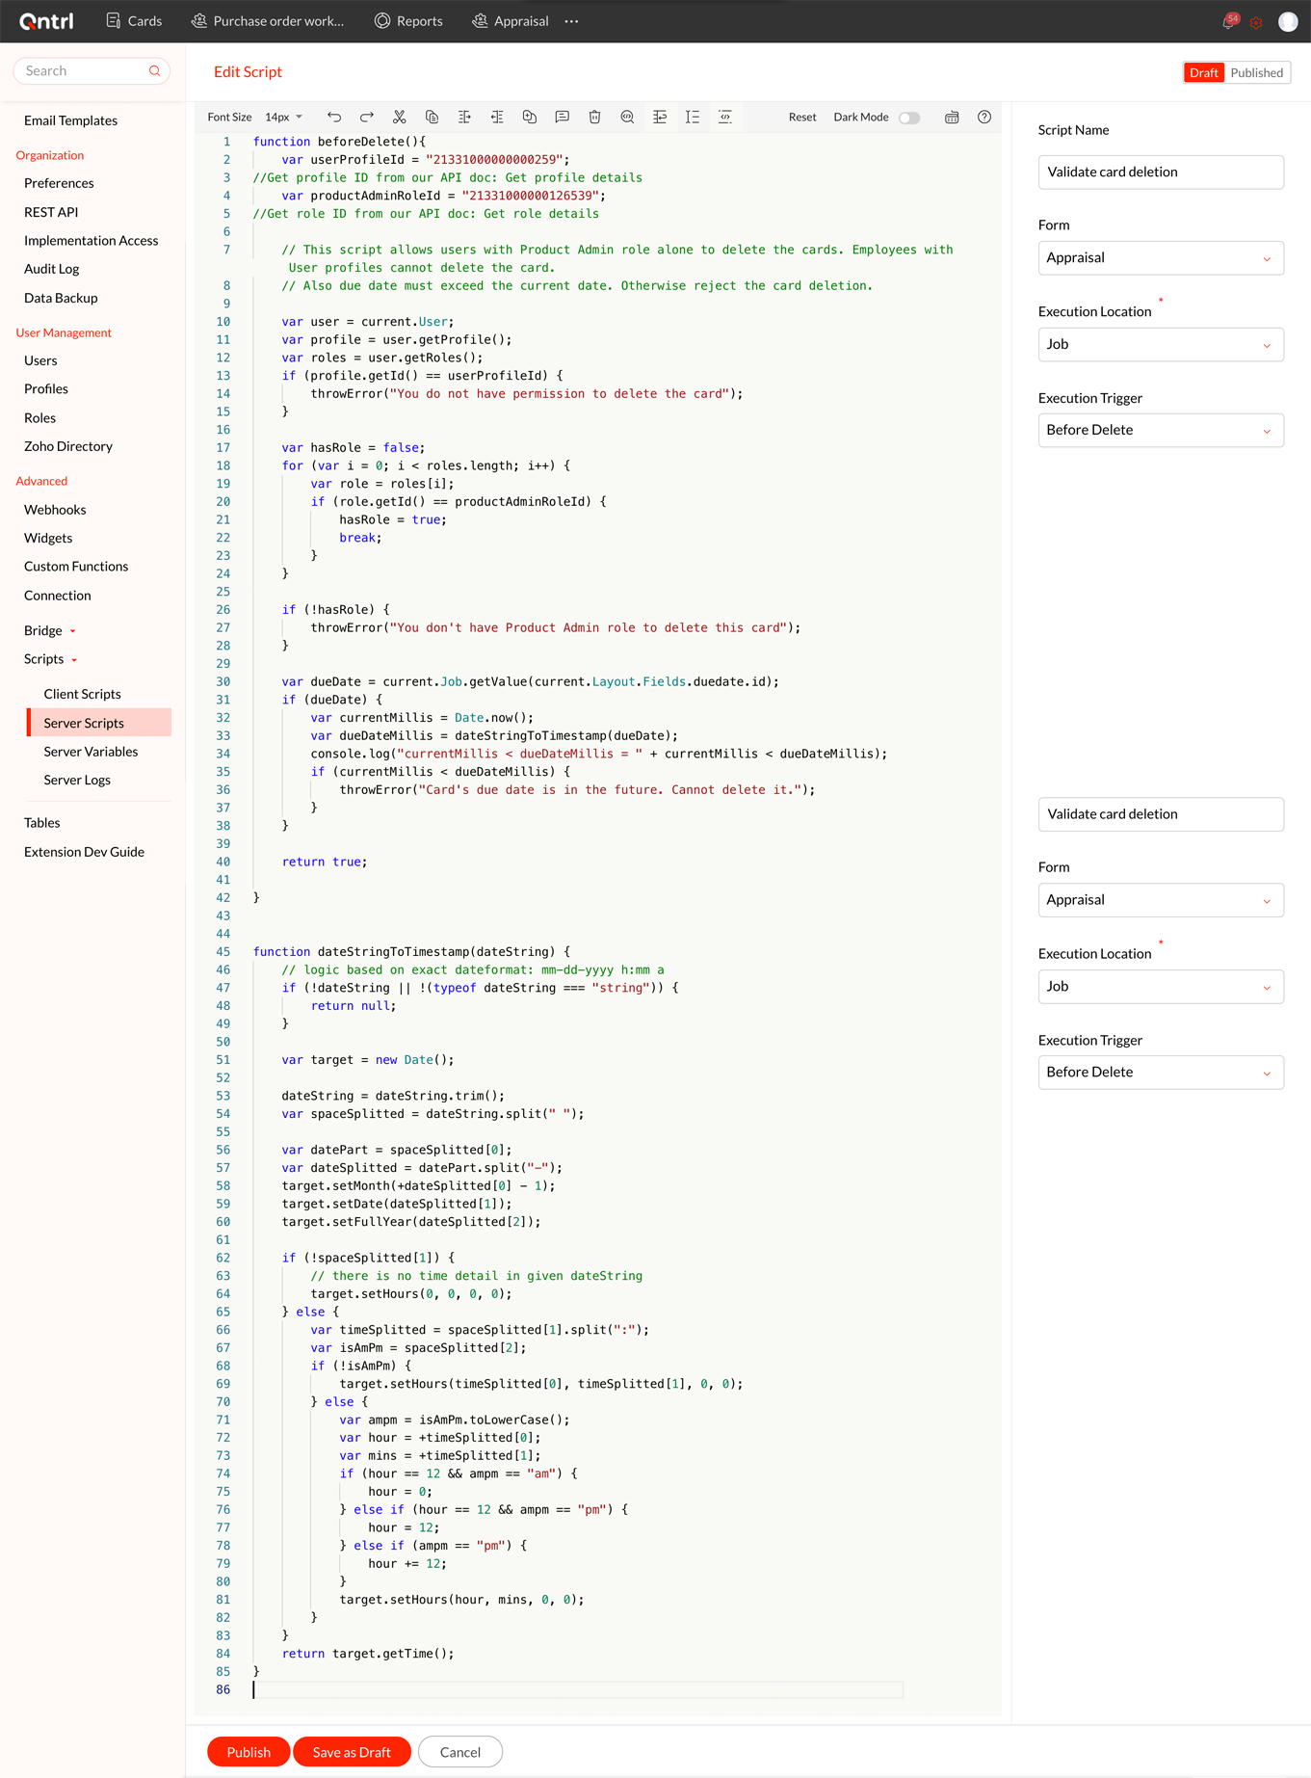Open Server Logs in sidebar
1311x1778 pixels.
pyautogui.click(x=77, y=780)
